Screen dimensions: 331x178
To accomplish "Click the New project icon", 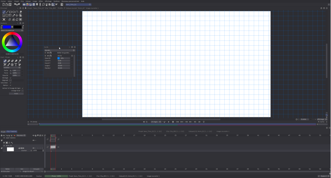I will [x=3, y=4].
